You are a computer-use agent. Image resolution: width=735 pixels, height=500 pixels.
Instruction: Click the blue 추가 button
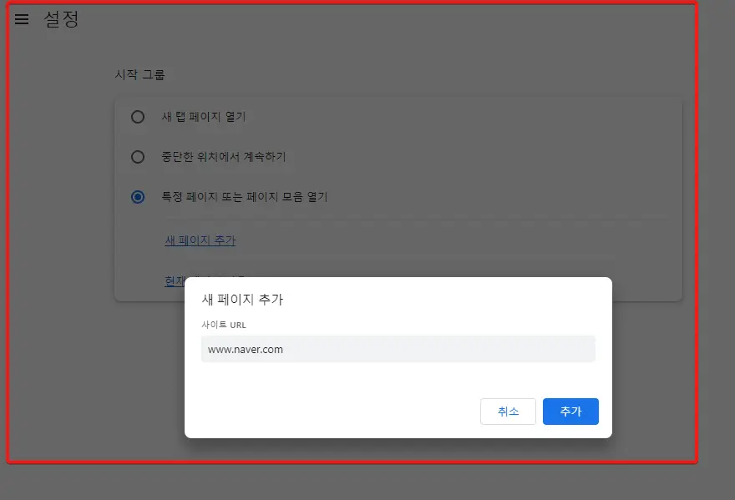tap(570, 412)
